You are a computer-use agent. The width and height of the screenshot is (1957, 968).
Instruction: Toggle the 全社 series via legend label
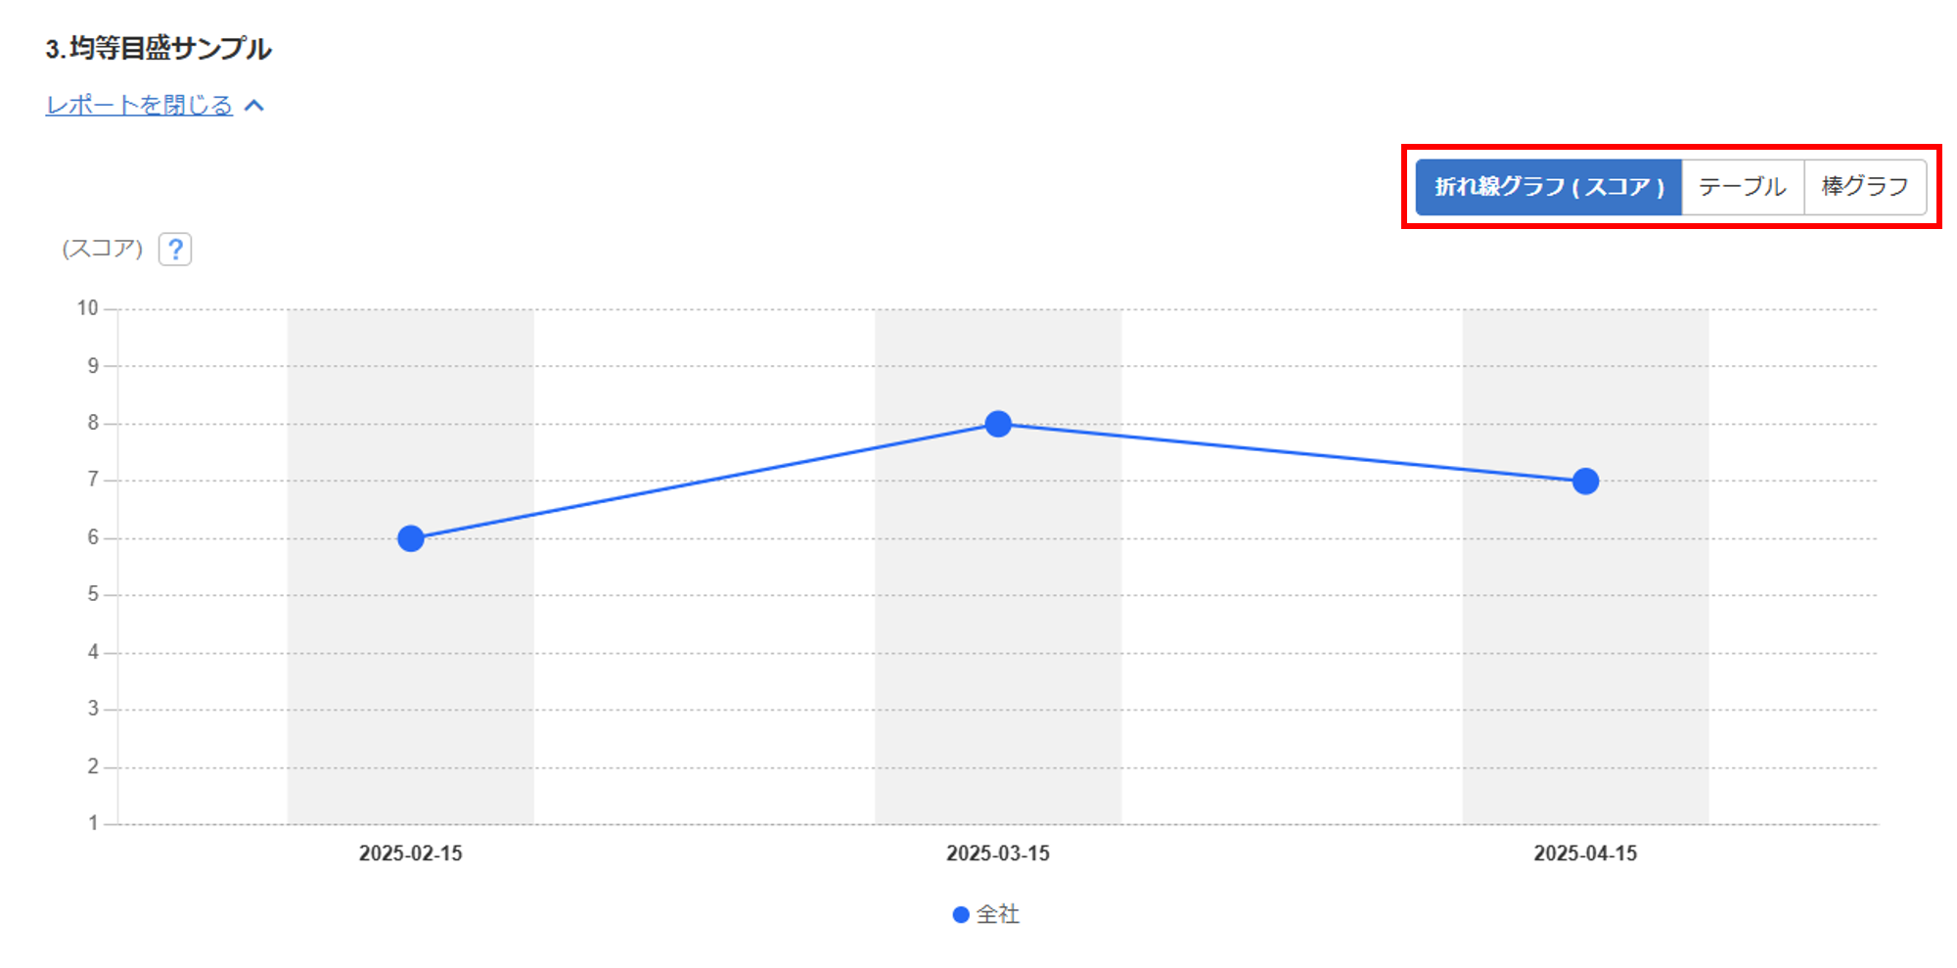click(998, 914)
